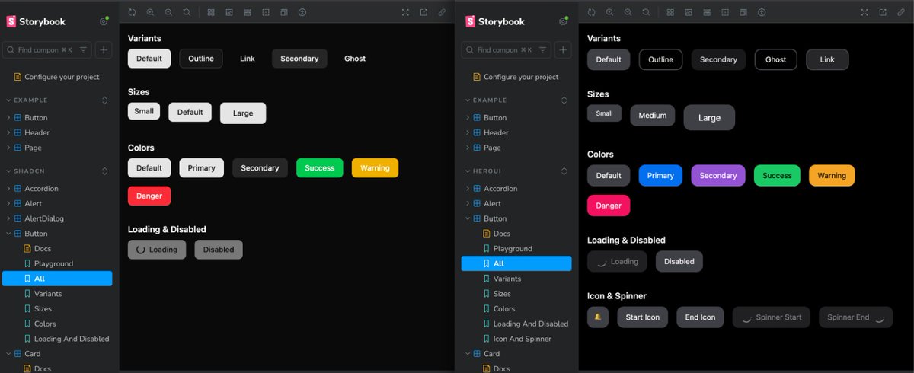Viewport: 914px width, 373px height.
Task: Open Configure your project in shadcn Storybook
Action: (62, 77)
